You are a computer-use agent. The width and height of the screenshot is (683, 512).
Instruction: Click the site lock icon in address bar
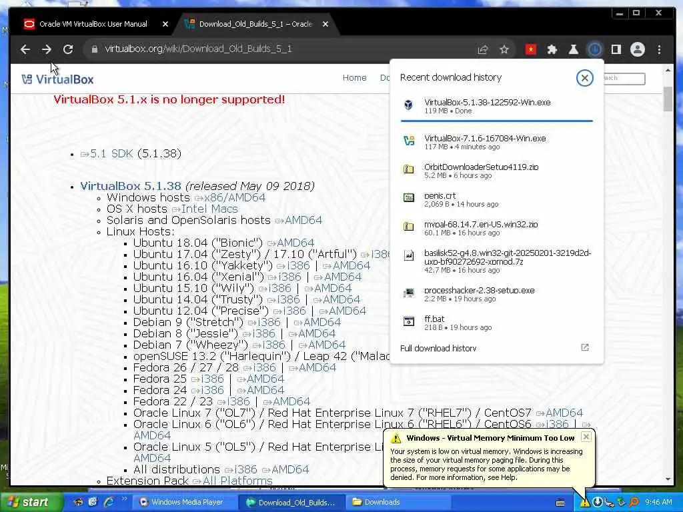coord(95,49)
